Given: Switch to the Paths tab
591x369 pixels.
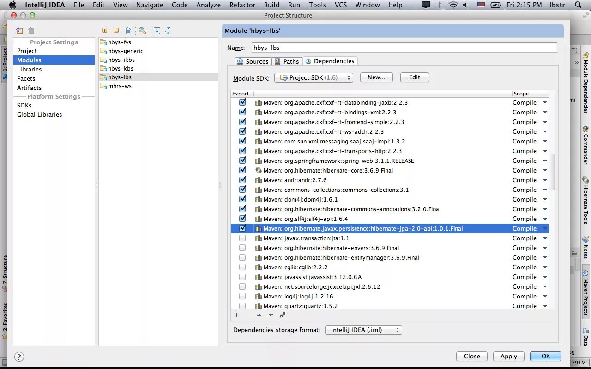Looking at the screenshot, I should 287,61.
